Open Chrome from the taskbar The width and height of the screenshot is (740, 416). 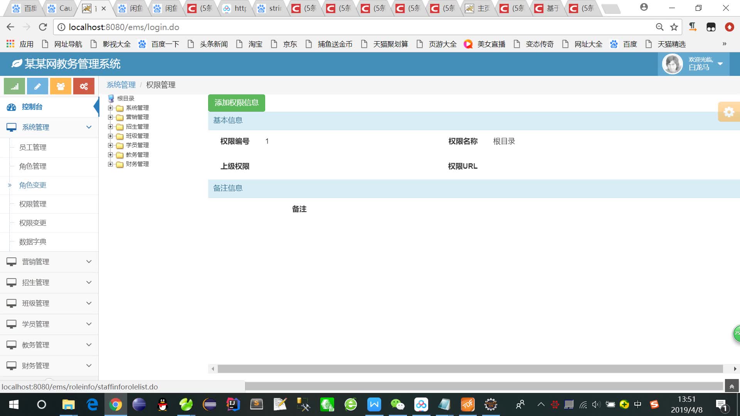click(x=116, y=405)
